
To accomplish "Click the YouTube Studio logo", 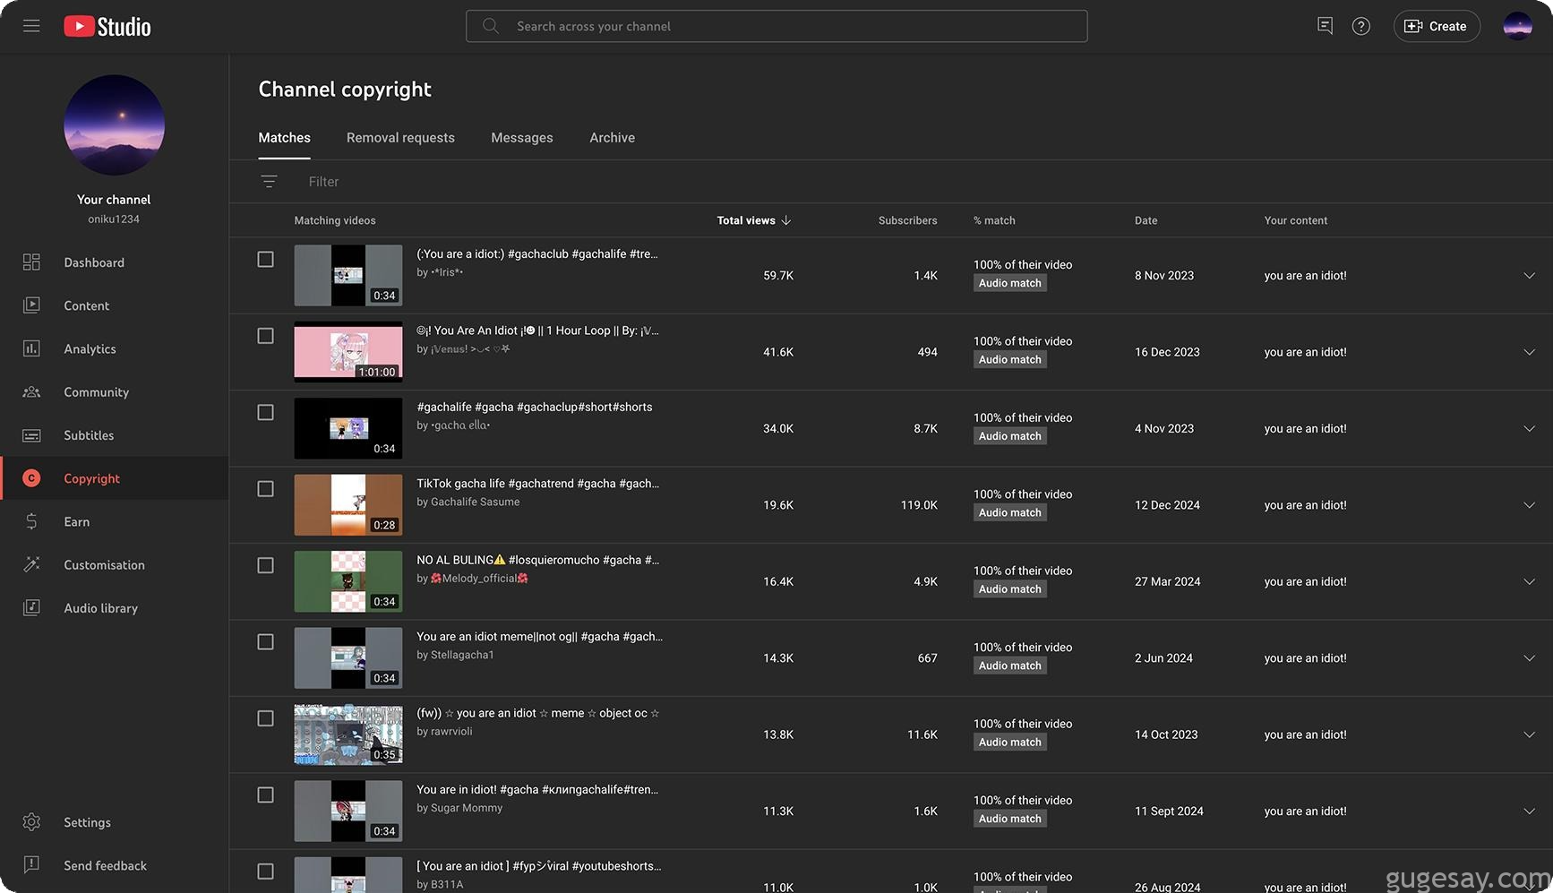I will (107, 26).
